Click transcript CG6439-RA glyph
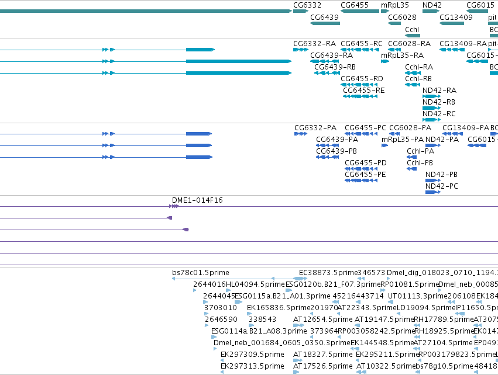 tap(325, 61)
